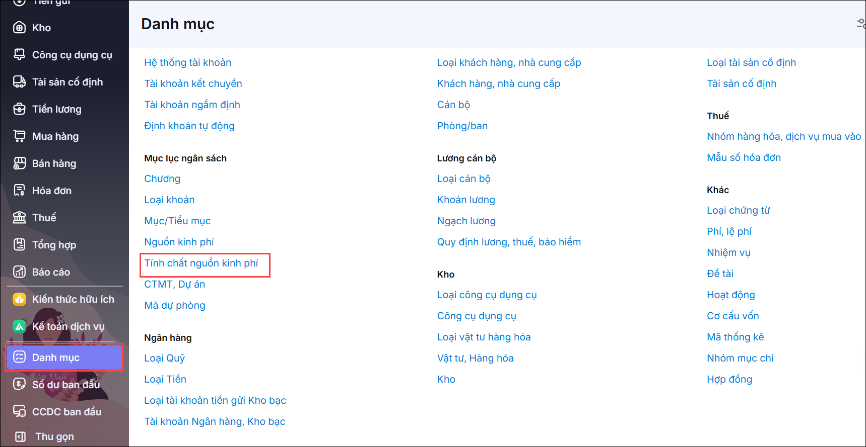Viewport: 866px width, 447px height.
Task: Click the Hóa đơn invoice icon
Action: (x=19, y=191)
